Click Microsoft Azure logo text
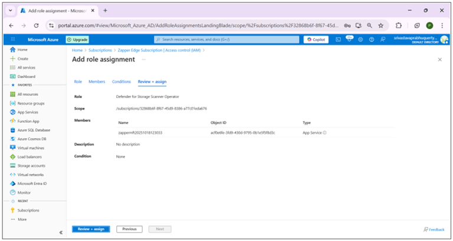The height and width of the screenshot is (241, 453). 43,40
